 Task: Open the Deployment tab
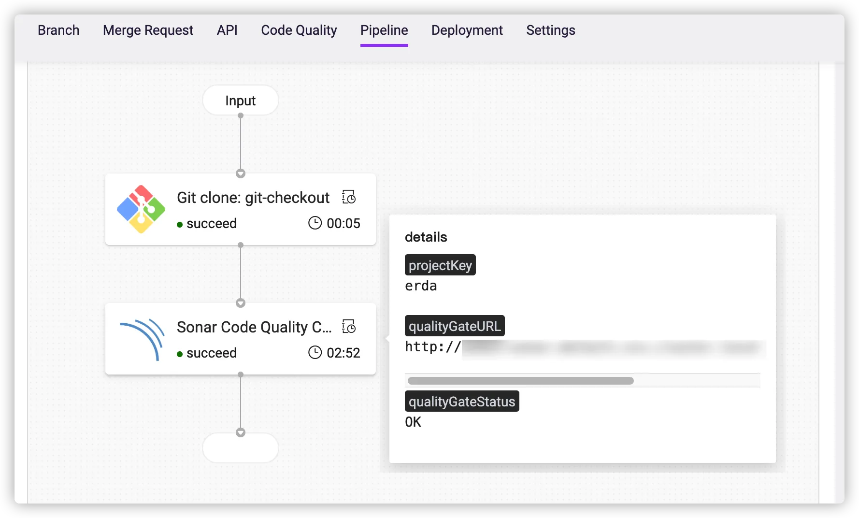pos(467,30)
